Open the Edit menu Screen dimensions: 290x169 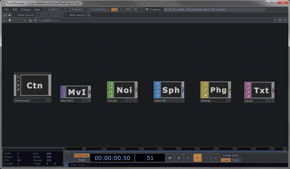pos(15,10)
